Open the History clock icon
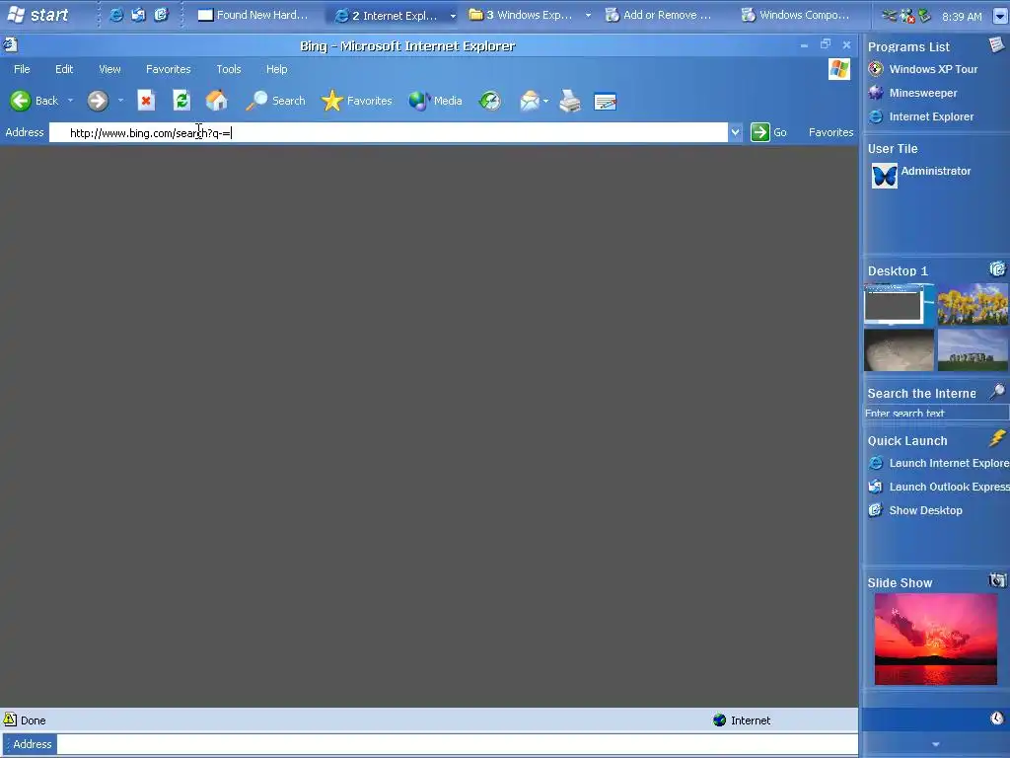The image size is (1010, 758). coord(490,101)
